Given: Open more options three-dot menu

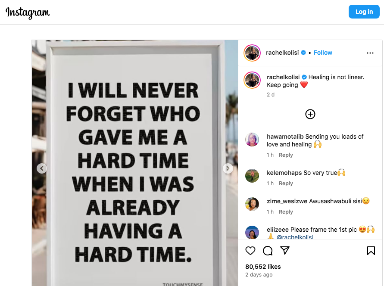Looking at the screenshot, I should [x=370, y=53].
